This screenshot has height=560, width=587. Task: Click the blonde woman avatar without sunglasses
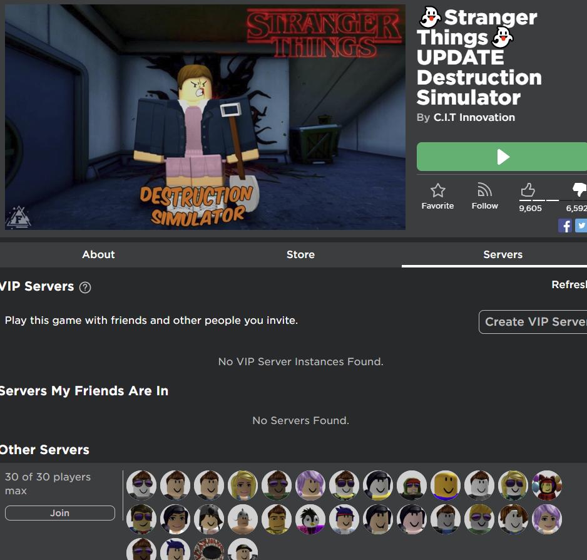(x=243, y=485)
